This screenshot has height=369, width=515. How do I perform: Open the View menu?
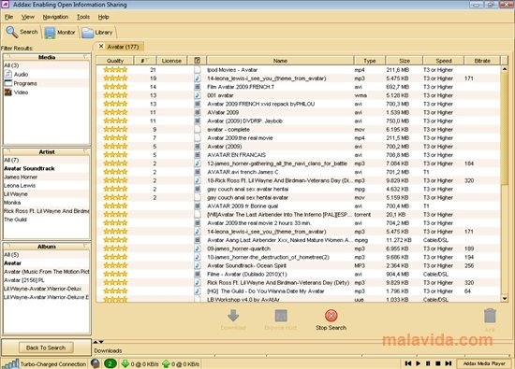pyautogui.click(x=28, y=17)
